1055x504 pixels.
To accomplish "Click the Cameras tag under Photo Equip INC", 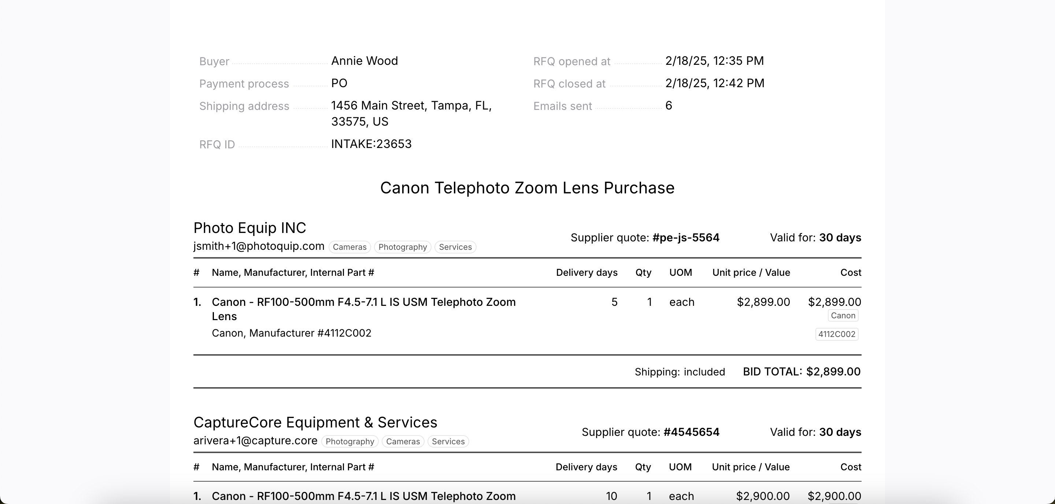I will tap(350, 247).
